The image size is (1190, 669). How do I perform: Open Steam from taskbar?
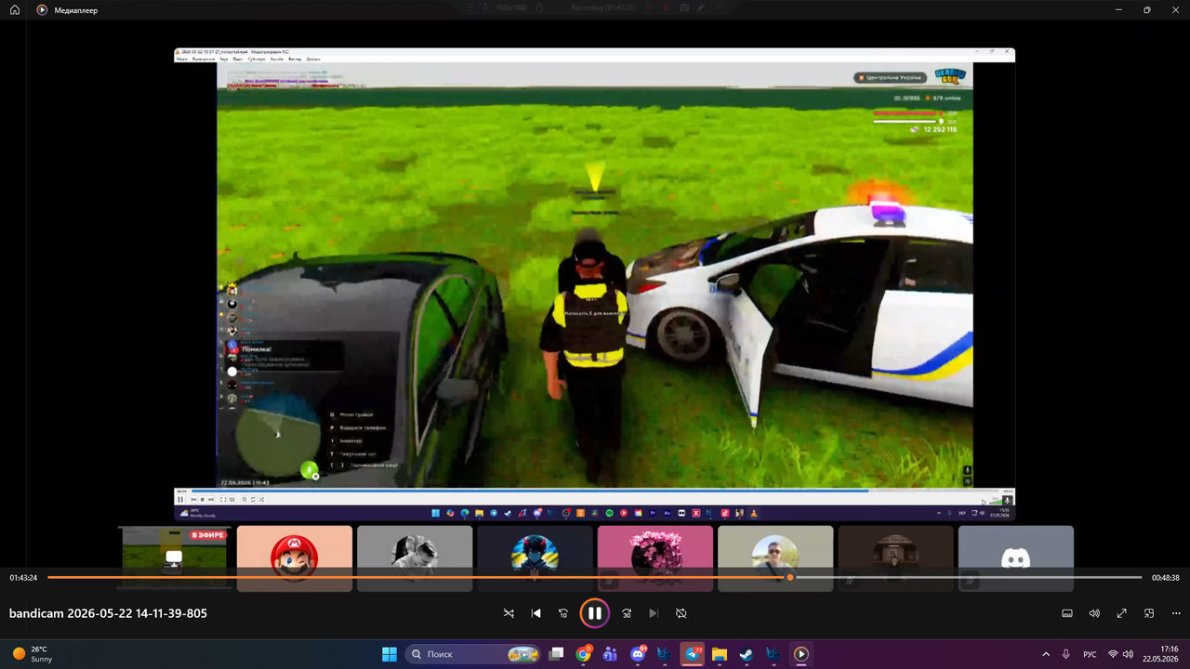click(x=746, y=654)
